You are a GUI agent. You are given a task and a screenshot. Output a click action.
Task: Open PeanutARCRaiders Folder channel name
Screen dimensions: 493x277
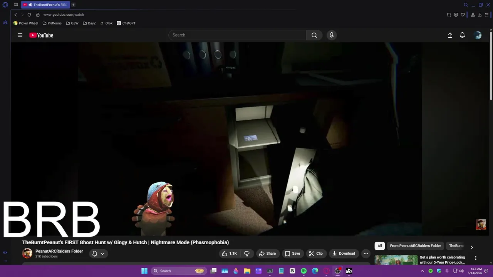59,251
